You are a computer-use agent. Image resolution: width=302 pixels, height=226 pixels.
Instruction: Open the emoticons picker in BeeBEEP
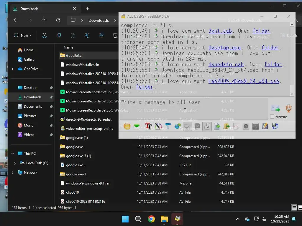127,126
